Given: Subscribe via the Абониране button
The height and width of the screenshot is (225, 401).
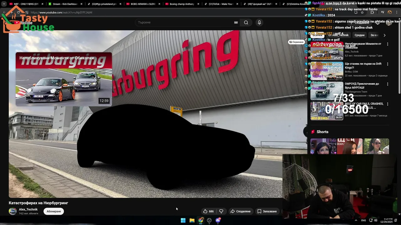Looking at the screenshot, I should pos(54,211).
